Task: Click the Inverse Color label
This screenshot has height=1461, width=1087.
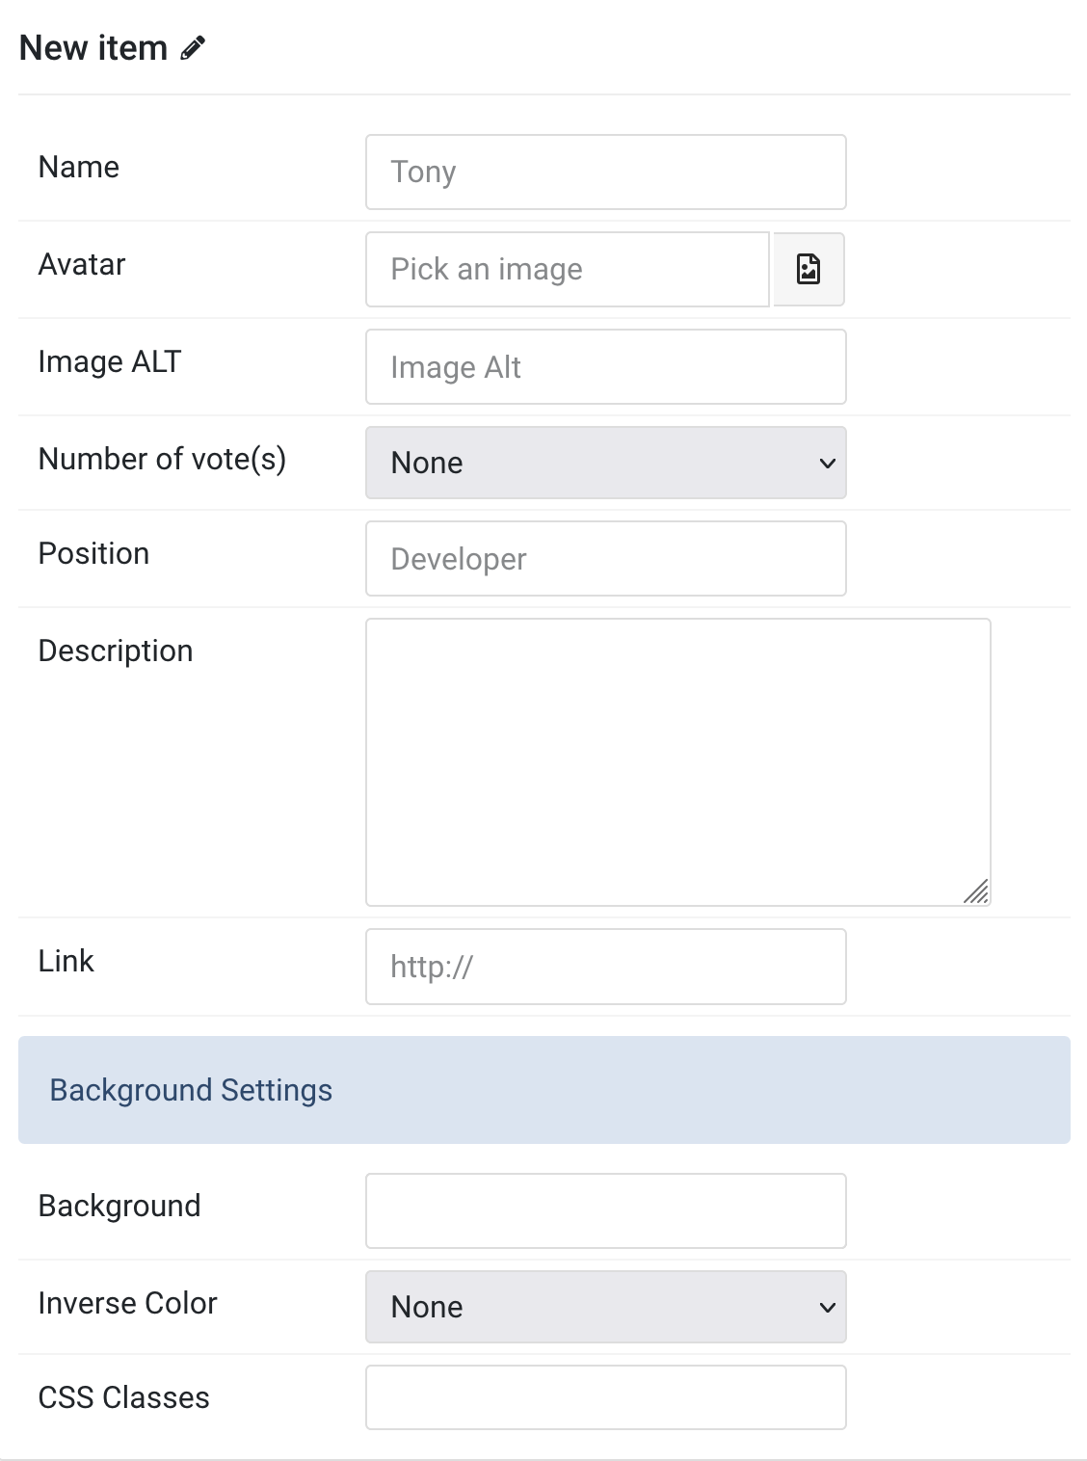Action: [127, 1303]
